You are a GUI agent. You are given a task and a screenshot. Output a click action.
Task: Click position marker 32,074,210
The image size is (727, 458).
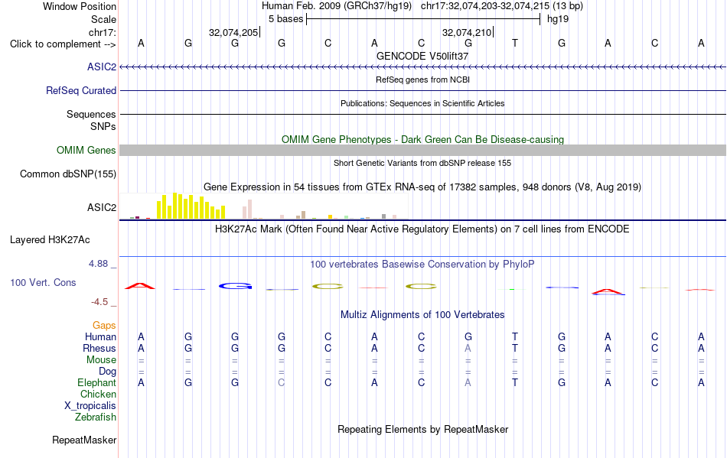(x=467, y=32)
